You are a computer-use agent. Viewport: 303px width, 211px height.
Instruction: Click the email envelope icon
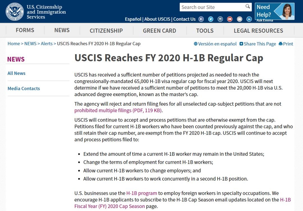[x=239, y=19]
